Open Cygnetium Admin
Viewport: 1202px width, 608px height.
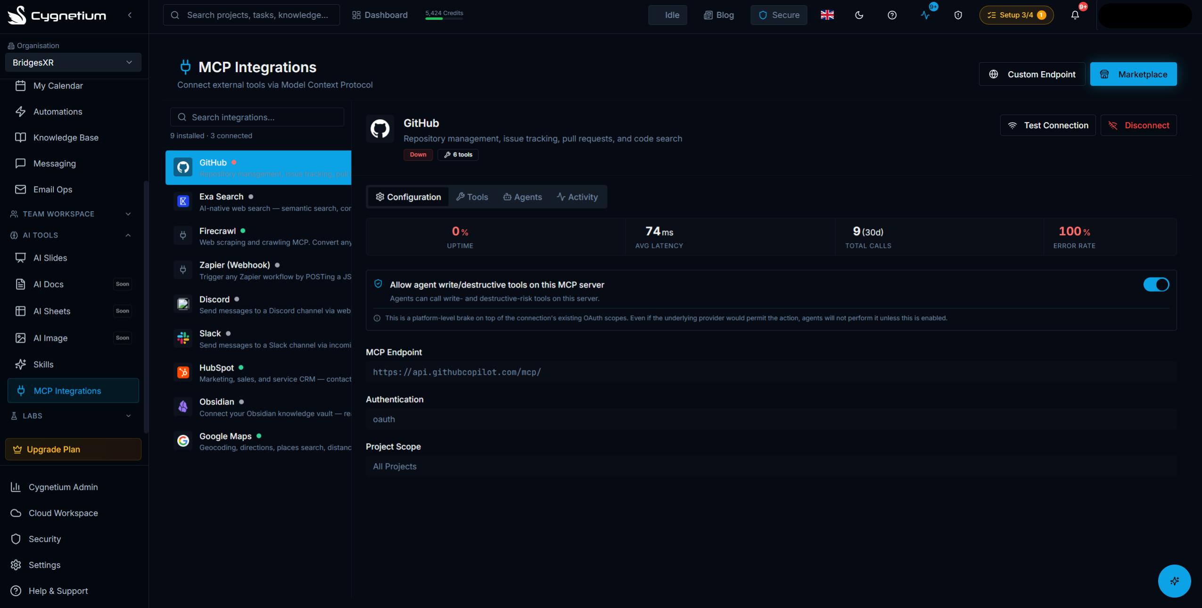pyautogui.click(x=73, y=487)
